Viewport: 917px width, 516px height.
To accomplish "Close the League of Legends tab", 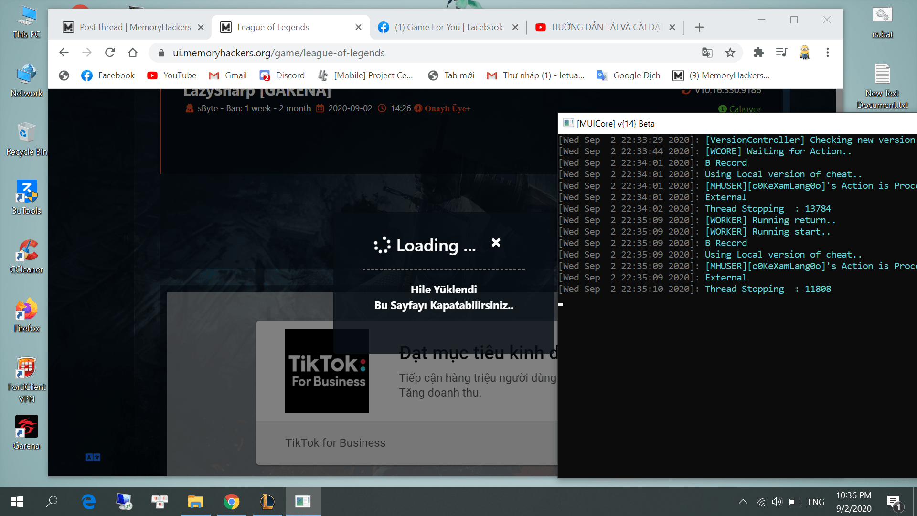I will point(358,27).
